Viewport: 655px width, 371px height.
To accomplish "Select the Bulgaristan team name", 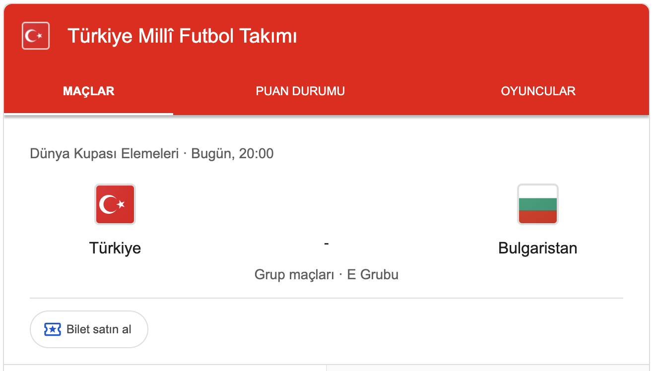I will click(x=538, y=248).
